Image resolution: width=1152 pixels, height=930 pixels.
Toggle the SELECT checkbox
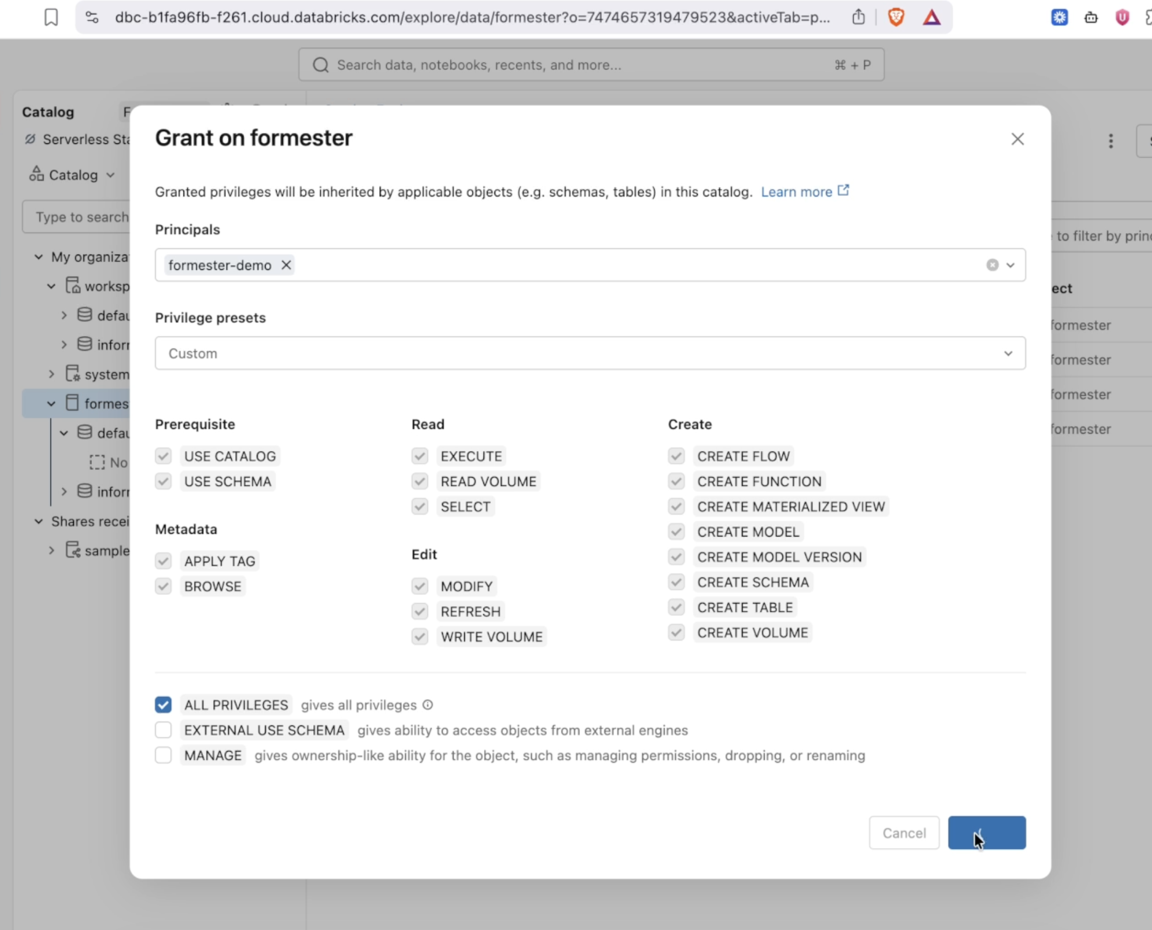(x=419, y=506)
